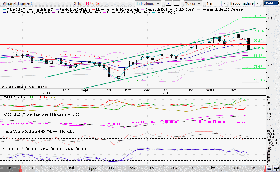This screenshot has width=280, height=172.
Task: Click the 'MACD 12-26' panel label
Action: (x=11, y=114)
